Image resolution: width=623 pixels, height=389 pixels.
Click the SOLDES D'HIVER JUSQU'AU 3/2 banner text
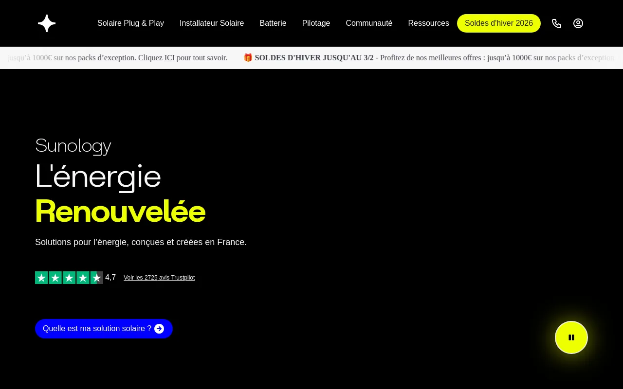click(x=314, y=58)
